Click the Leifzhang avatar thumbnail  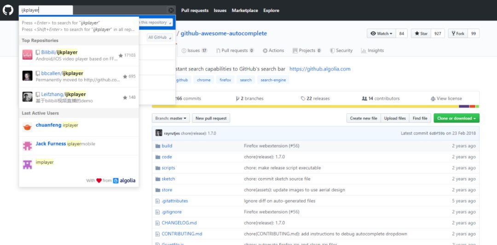coord(27,97)
